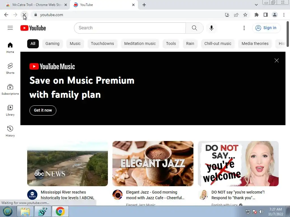290x217 pixels.
Task: Share this page icon in address bar
Action: [236, 15]
